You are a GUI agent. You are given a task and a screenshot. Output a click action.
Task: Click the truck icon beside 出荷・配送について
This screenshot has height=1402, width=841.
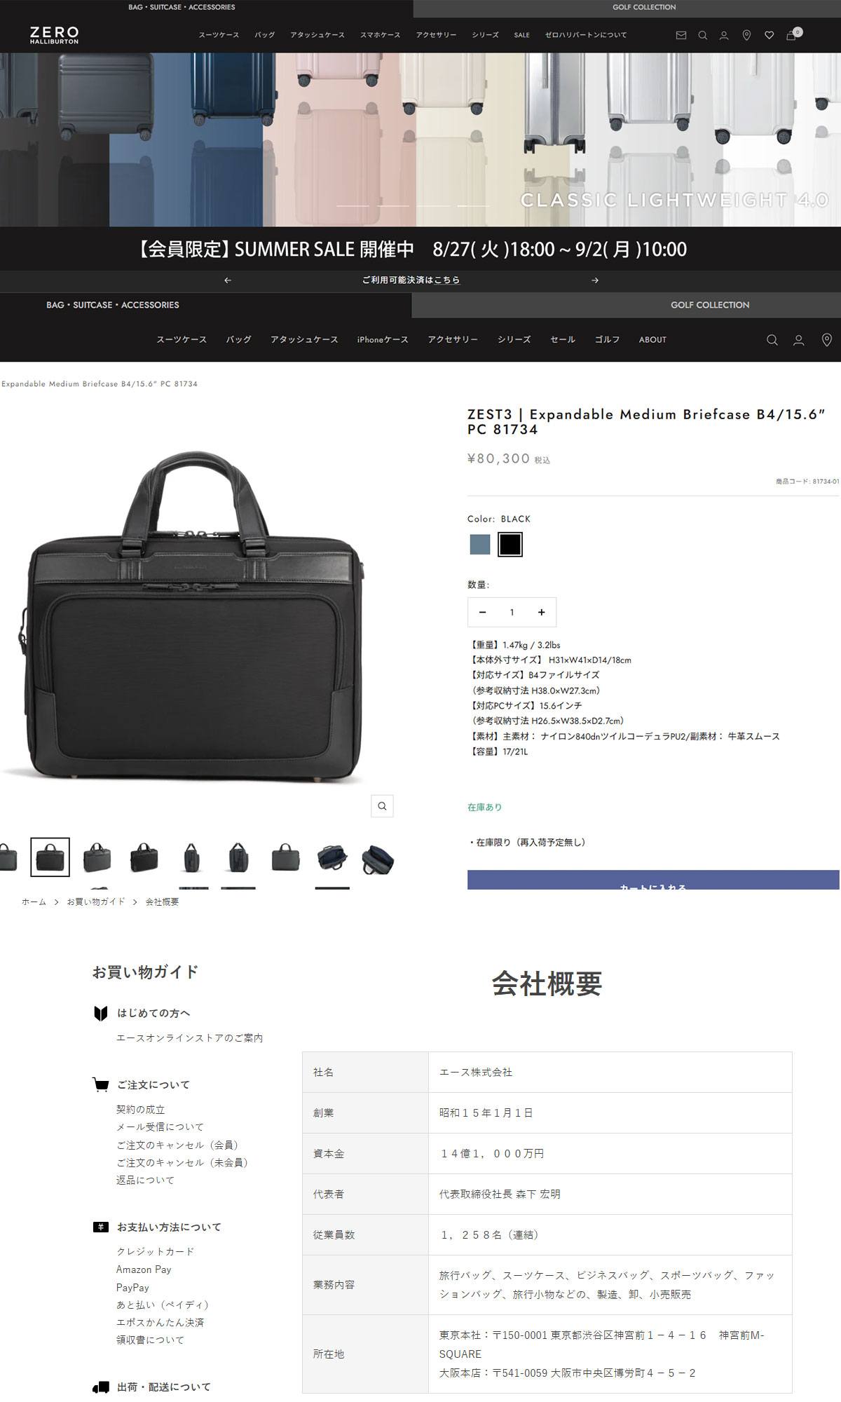tap(101, 1387)
